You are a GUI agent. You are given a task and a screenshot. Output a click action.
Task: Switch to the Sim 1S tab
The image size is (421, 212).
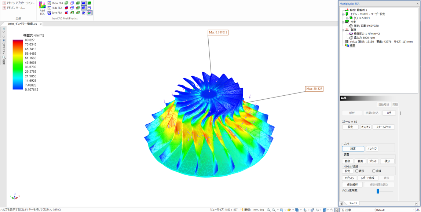[x=353, y=203]
